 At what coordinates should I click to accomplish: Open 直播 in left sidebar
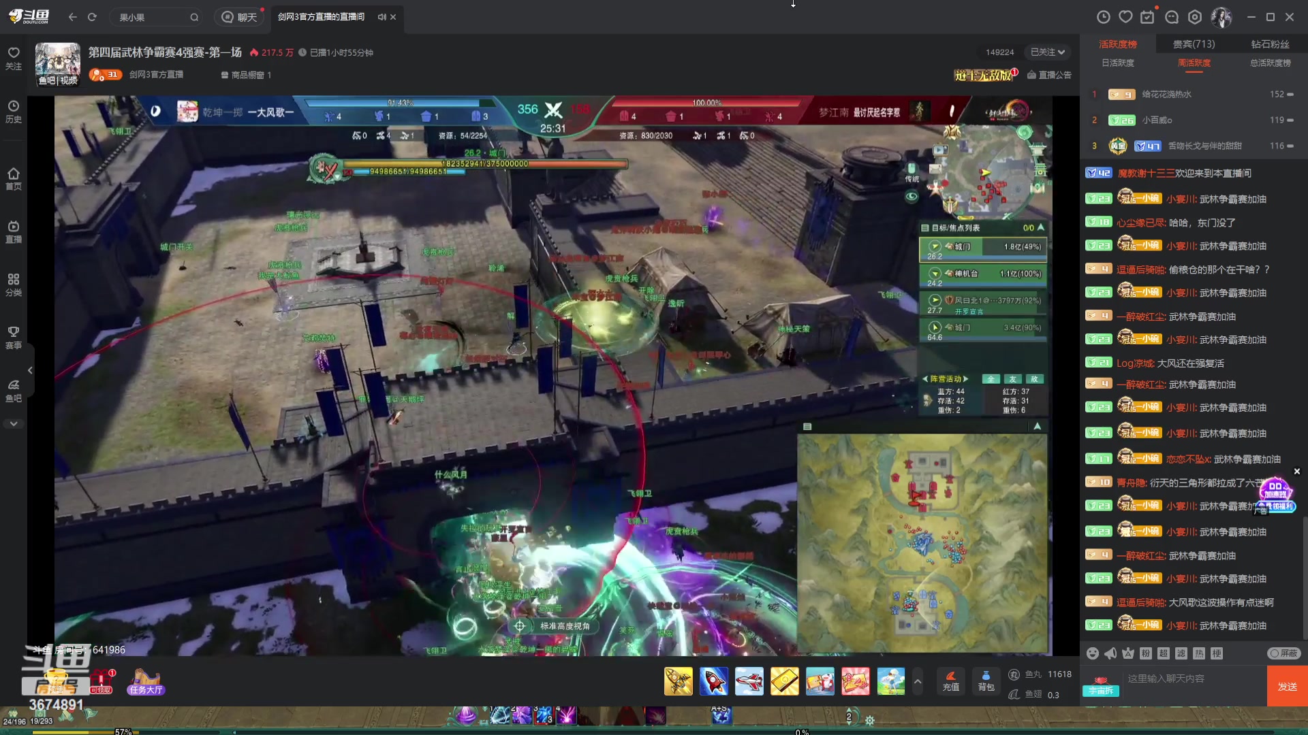14,232
